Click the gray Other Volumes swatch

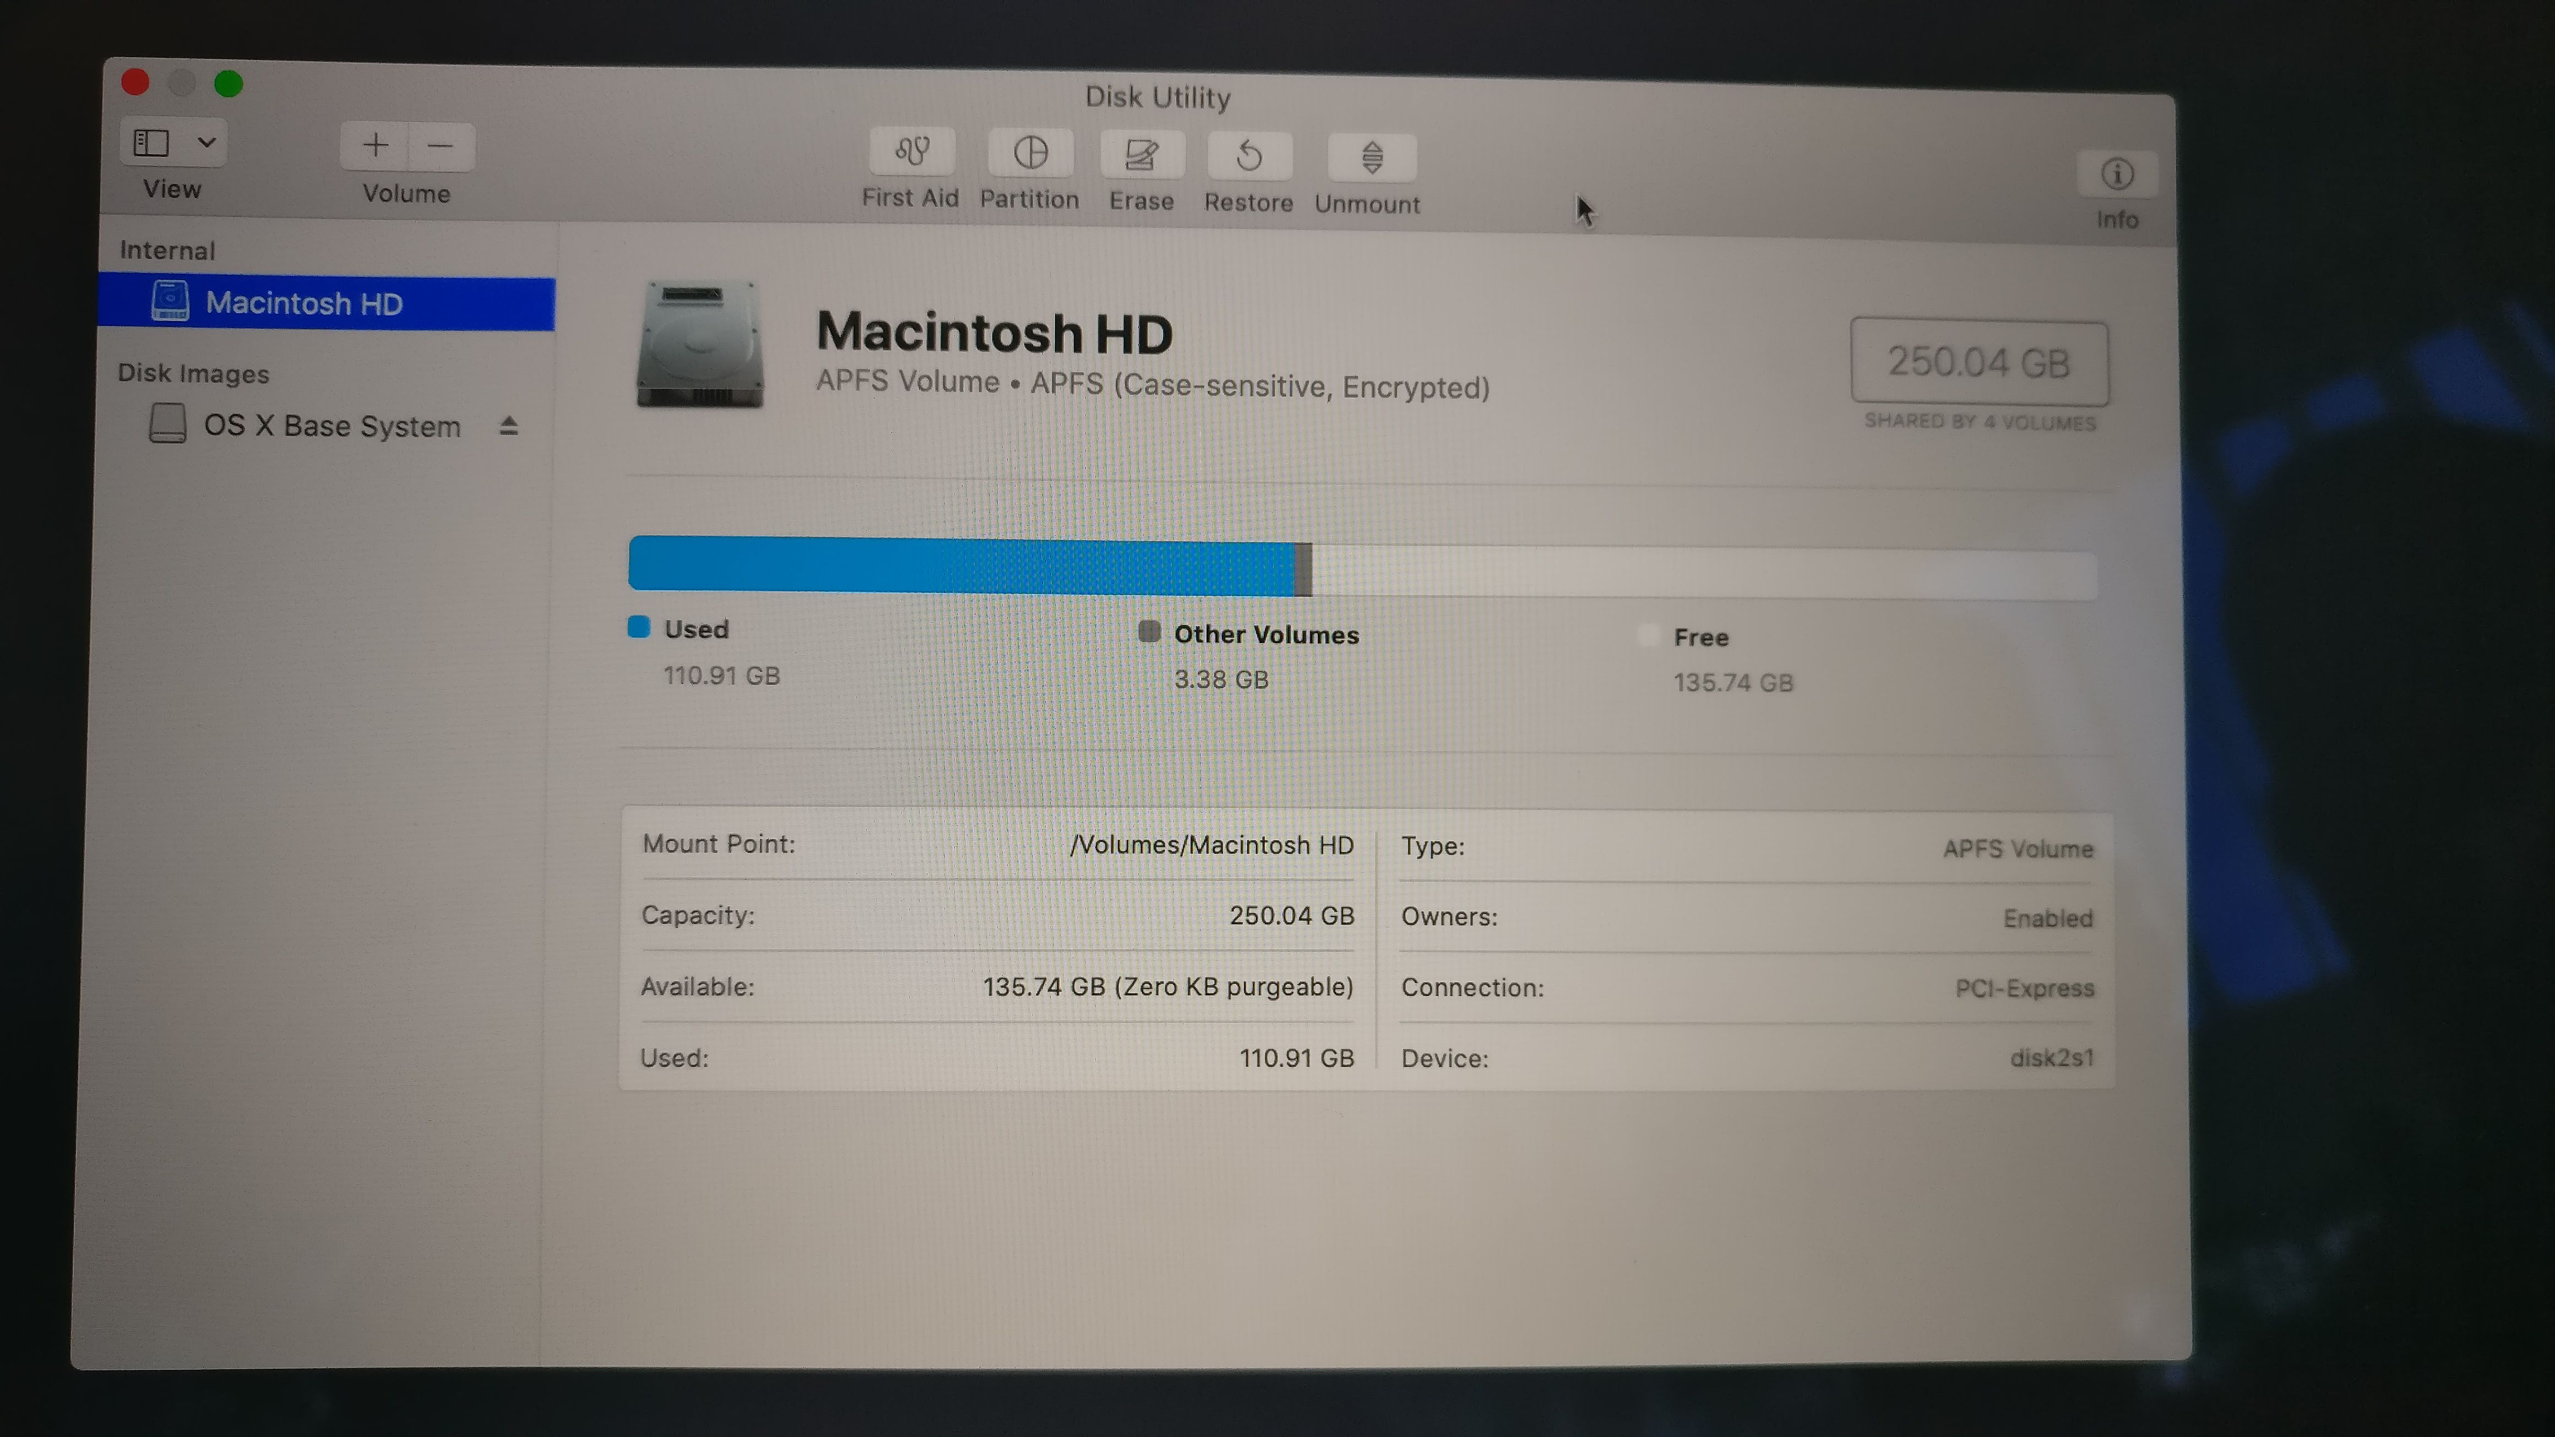pyautogui.click(x=1149, y=632)
